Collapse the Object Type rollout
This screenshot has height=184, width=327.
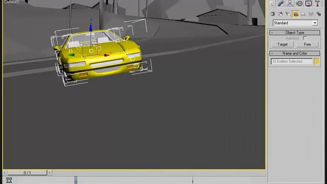coord(294,33)
